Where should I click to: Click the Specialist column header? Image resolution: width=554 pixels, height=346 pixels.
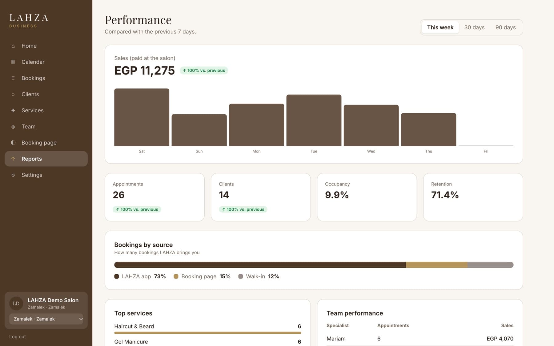click(338, 325)
